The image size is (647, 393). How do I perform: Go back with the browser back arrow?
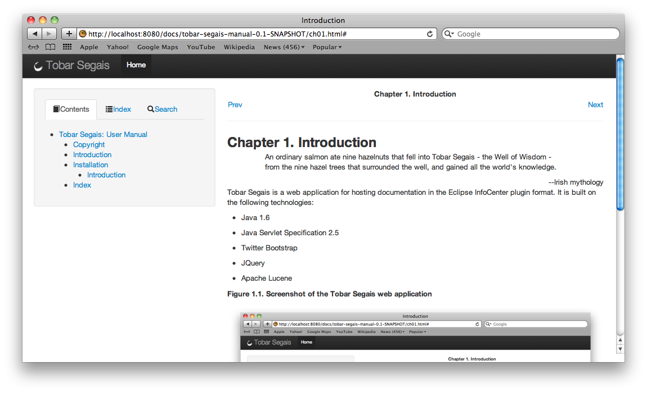tap(35, 34)
